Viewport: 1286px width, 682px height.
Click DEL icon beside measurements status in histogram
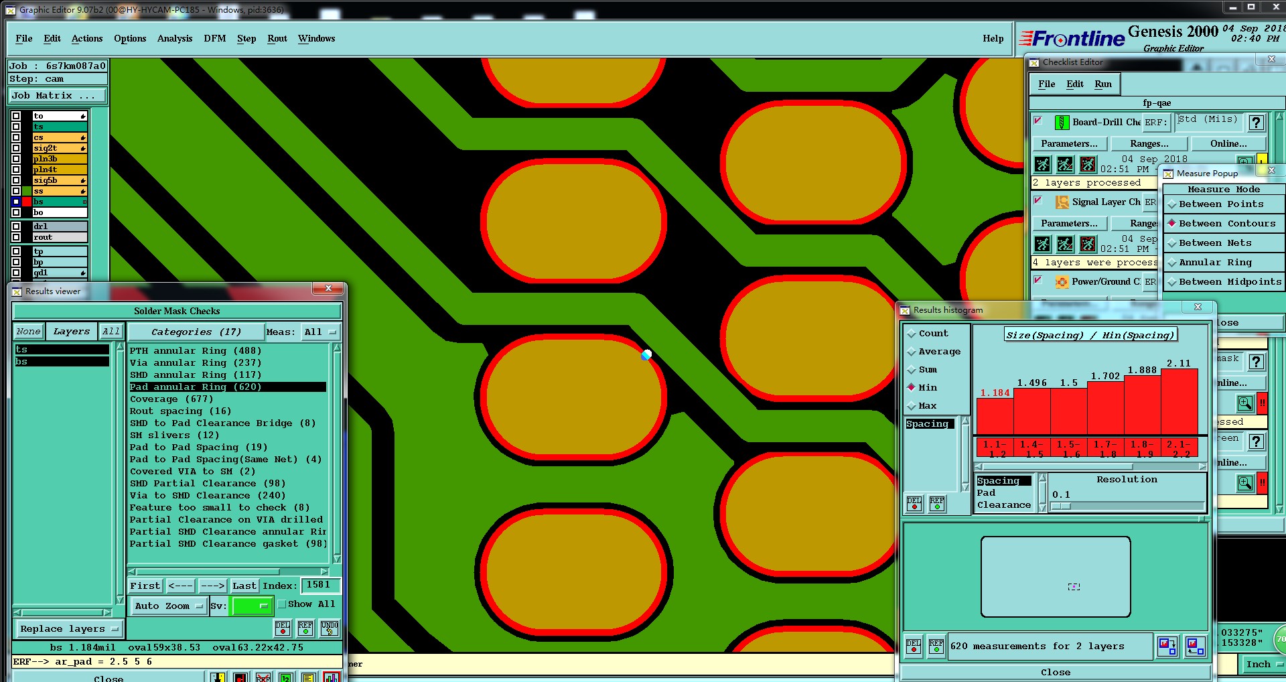tap(914, 646)
